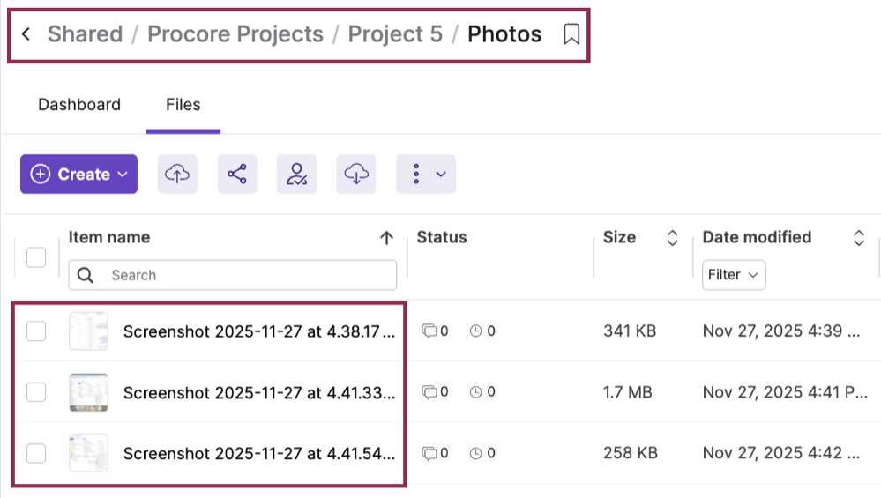Sort by Item name ascending arrow
Viewport: 881px width, 498px height.
(x=386, y=237)
